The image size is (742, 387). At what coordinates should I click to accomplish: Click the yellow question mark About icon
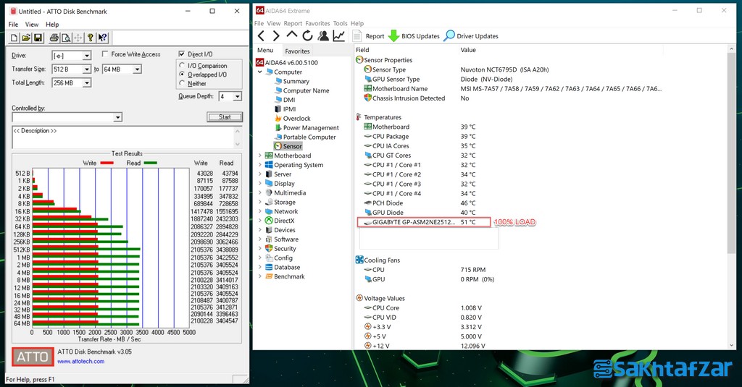pyautogui.click(x=90, y=38)
